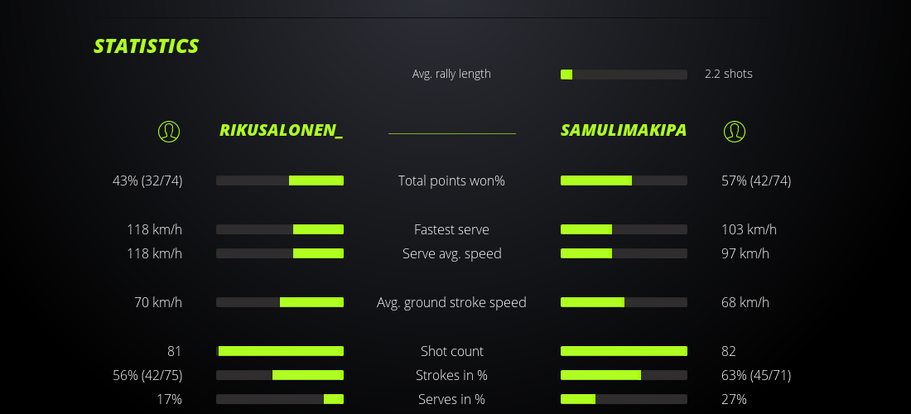
Task: Click the 57% (42/74) value
Action: click(756, 181)
